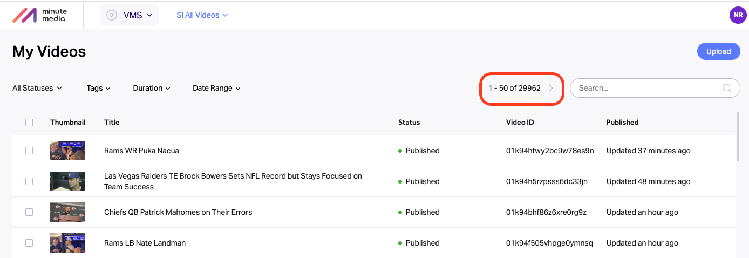Click the Rams LB Nate Landman thumbnail
The width and height of the screenshot is (749, 258).
point(67,243)
